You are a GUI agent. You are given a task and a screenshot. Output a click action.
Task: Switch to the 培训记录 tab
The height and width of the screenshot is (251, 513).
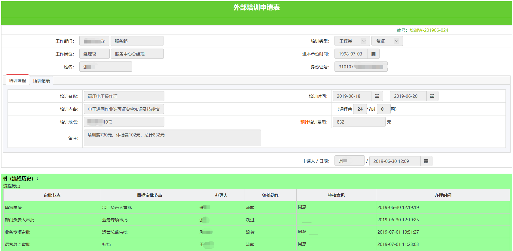41,81
